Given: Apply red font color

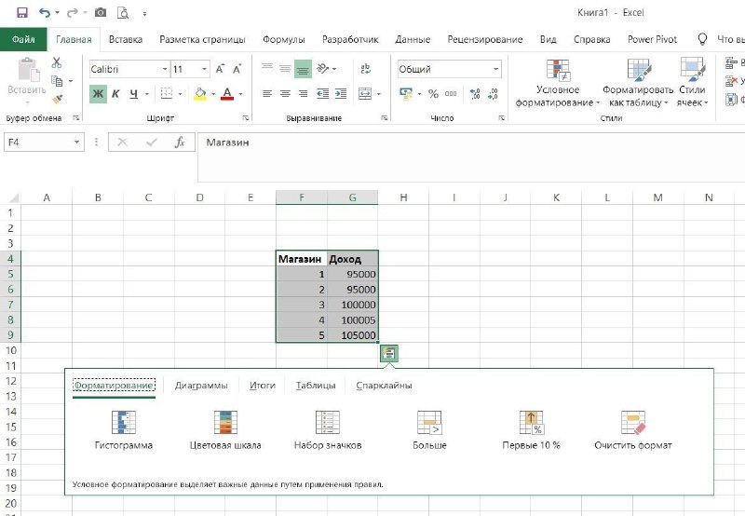Looking at the screenshot, I should click(x=227, y=94).
